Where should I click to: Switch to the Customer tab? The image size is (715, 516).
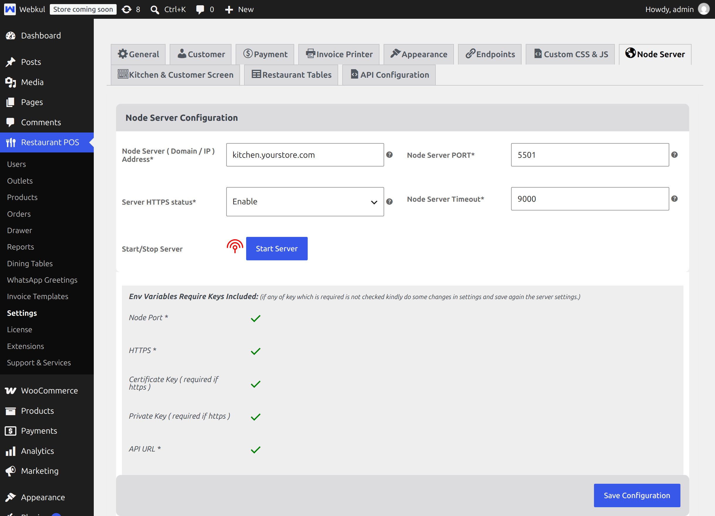click(x=200, y=54)
